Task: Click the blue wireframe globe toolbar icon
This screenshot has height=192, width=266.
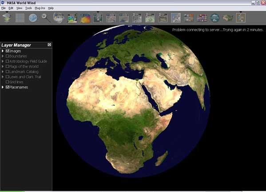Action: tap(33, 18)
